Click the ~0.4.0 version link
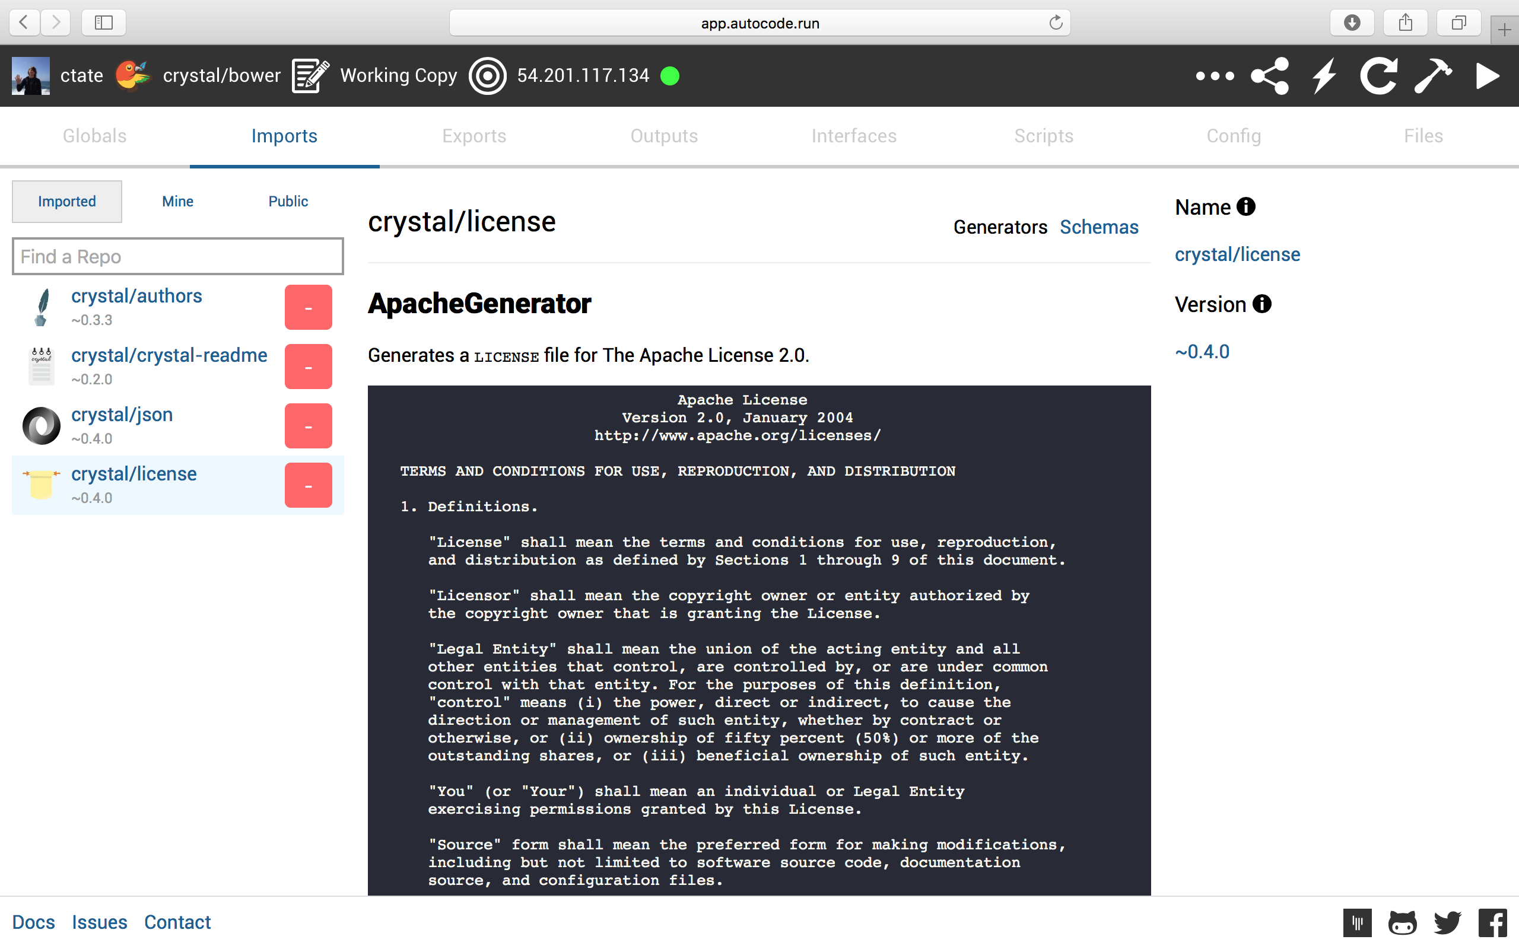This screenshot has width=1519, height=949. tap(1202, 352)
